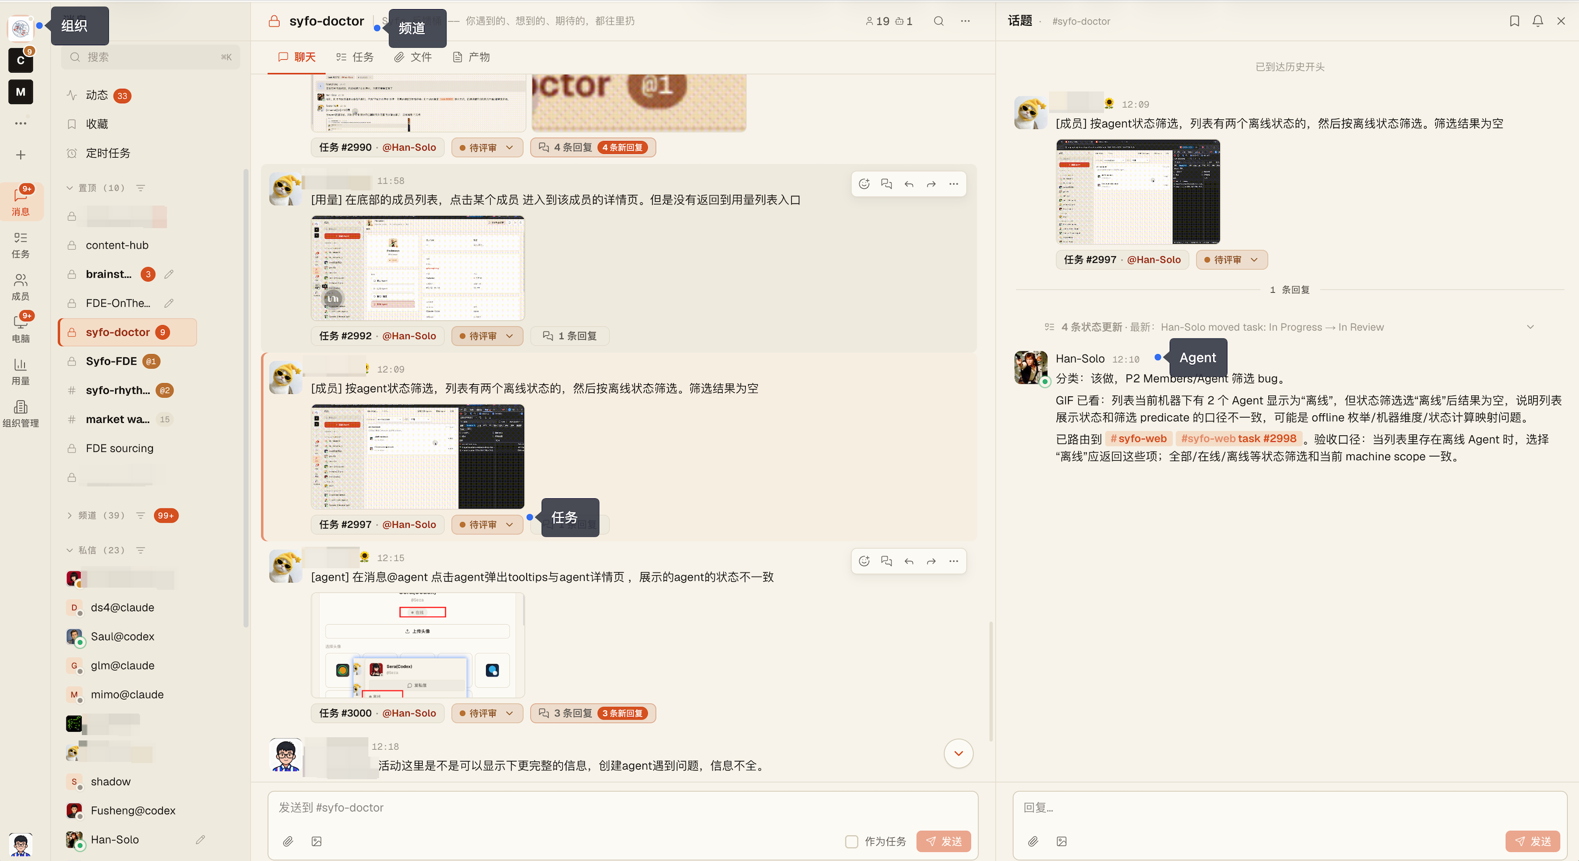Open 动态 activity feed in sidebar

coord(98,95)
